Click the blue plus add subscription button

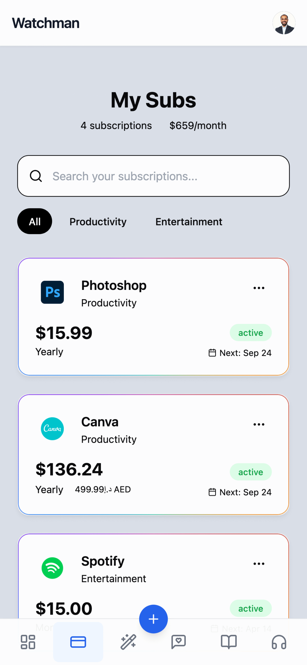coord(153,619)
